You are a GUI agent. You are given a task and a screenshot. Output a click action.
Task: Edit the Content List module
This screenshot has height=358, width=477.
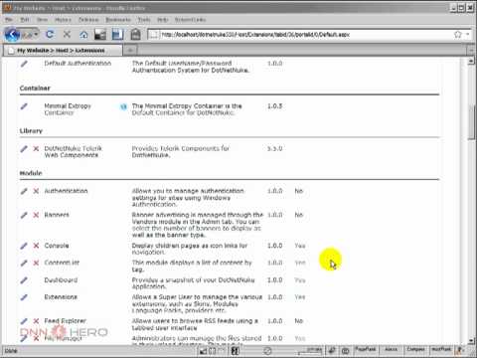[24, 263]
